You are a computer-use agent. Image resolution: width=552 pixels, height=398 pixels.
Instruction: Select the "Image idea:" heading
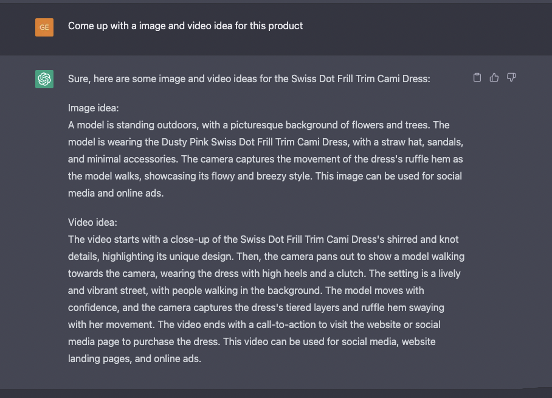[93, 108]
